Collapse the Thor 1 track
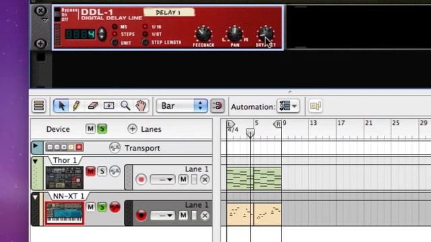The width and height of the screenshot is (431, 242). pyautogui.click(x=35, y=161)
